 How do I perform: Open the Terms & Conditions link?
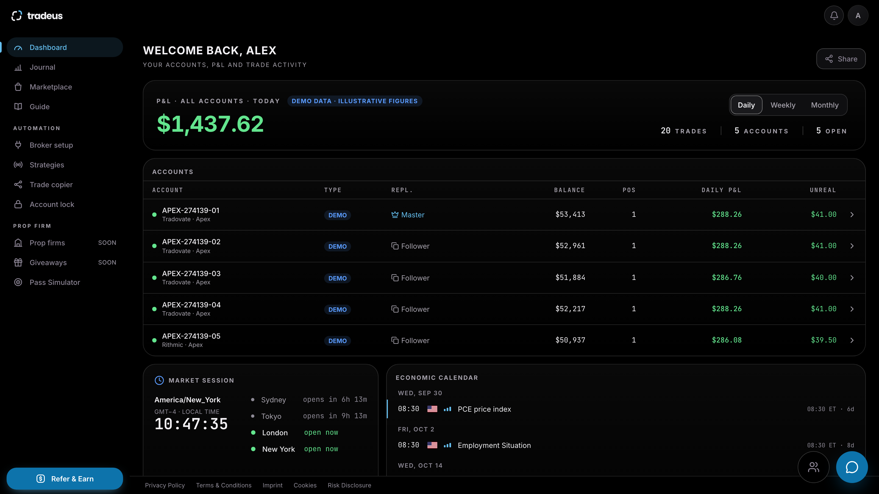[x=224, y=485]
